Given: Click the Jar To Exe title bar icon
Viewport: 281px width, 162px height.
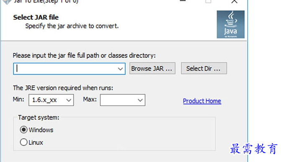Looking at the screenshot, I should click(7, 2).
